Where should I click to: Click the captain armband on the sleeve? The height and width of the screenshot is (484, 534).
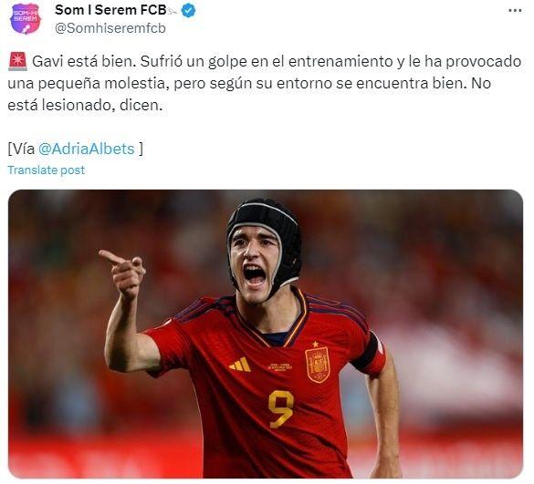pyautogui.click(x=371, y=353)
